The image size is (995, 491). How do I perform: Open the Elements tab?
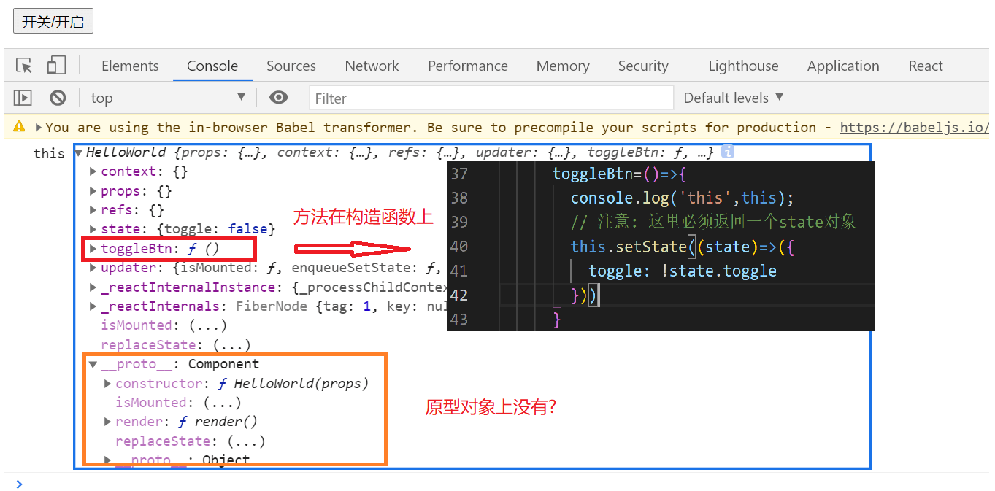130,66
